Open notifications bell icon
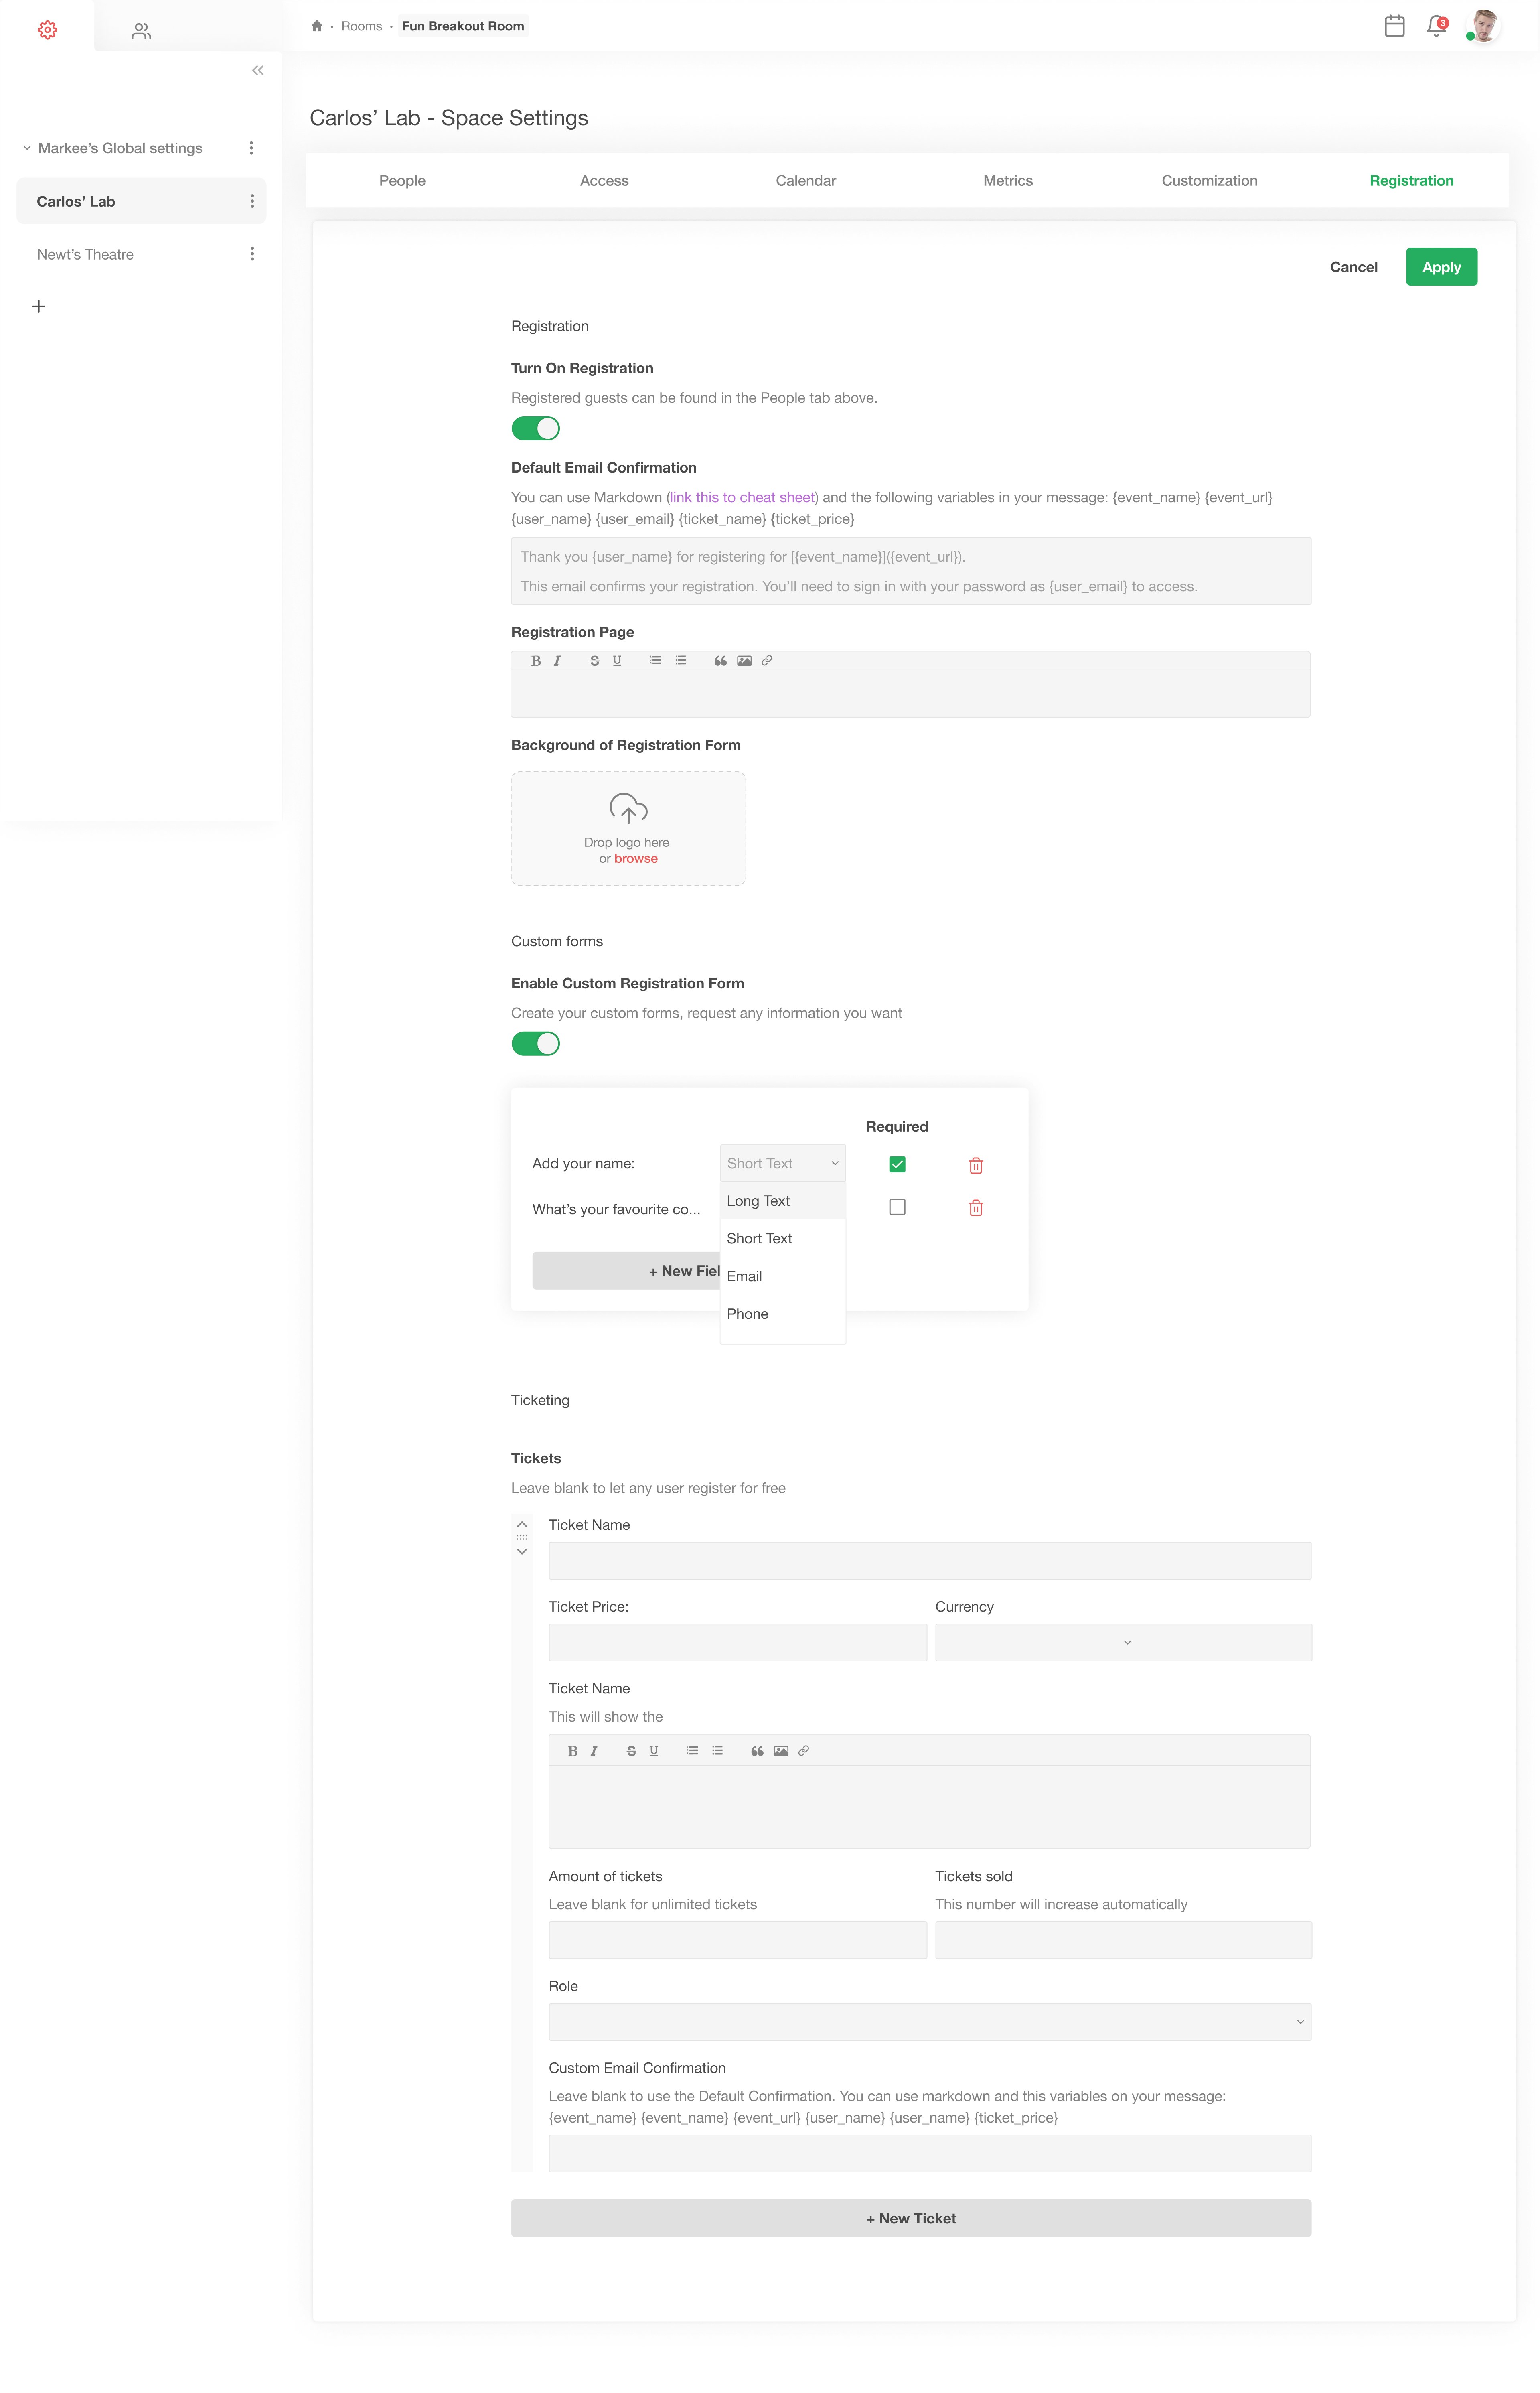The width and height of the screenshot is (1540, 2393). (1437, 26)
